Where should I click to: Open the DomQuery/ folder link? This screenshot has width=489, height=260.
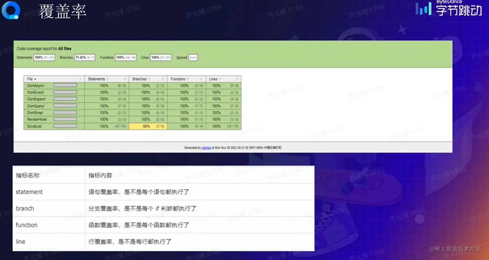36,106
